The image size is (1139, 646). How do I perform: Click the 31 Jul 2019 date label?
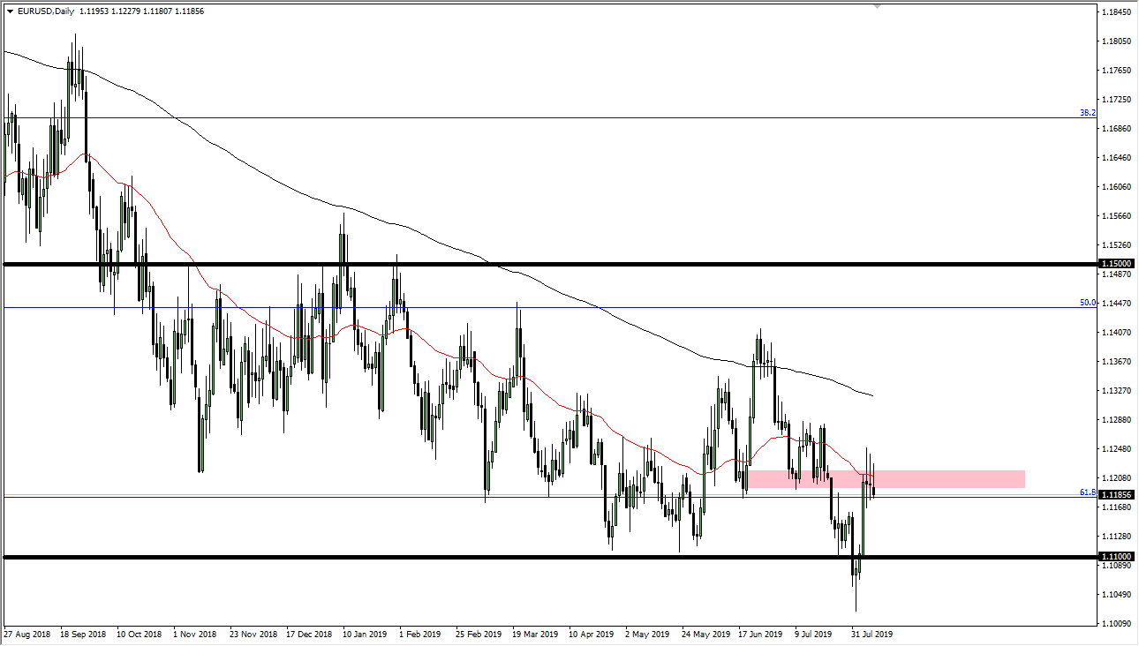(872, 634)
